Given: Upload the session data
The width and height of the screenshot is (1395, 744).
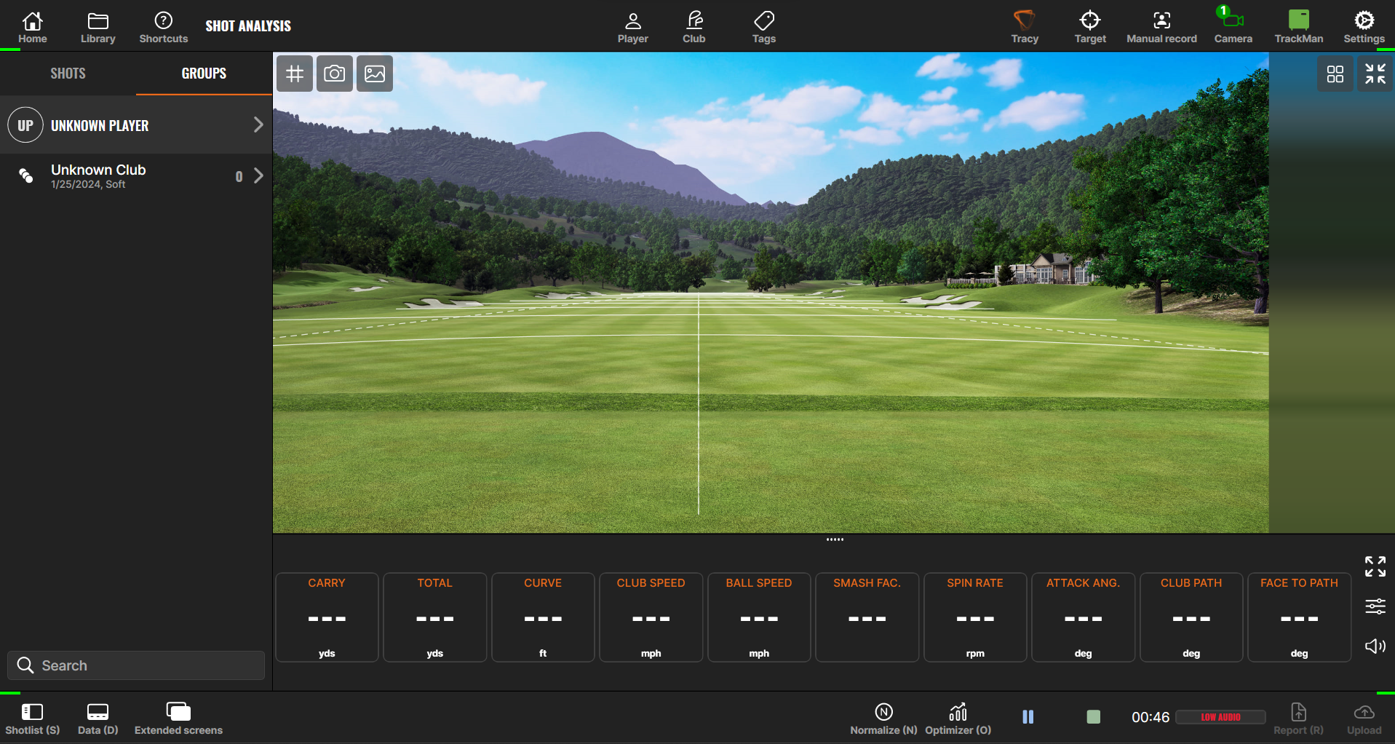Looking at the screenshot, I should 1364,717.
